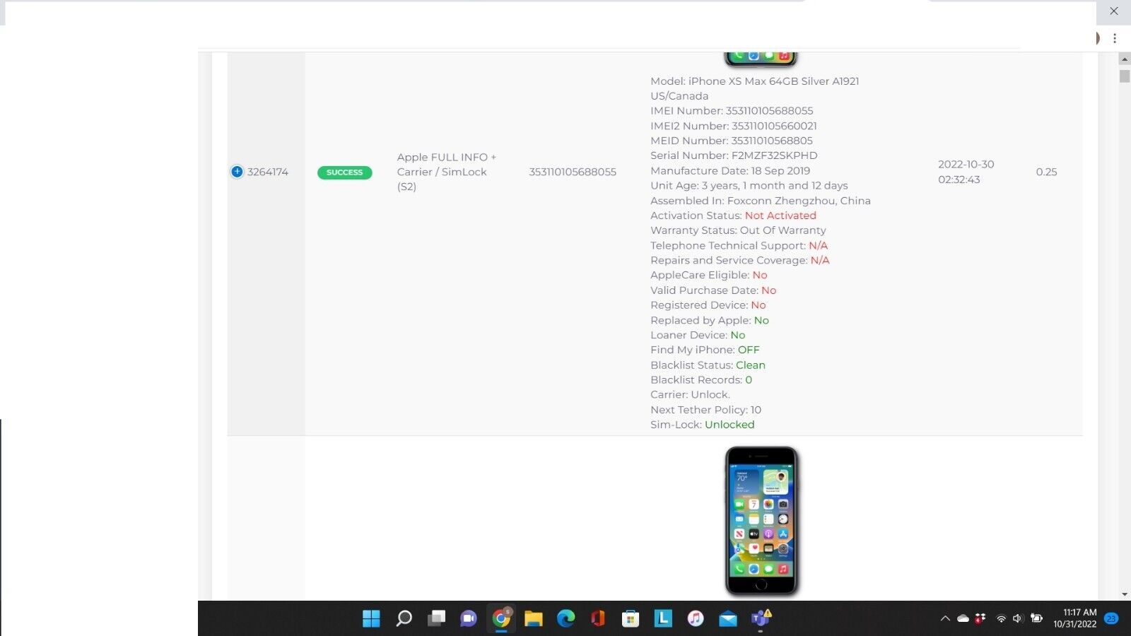
Task: Open the Windows Start menu
Action: click(x=371, y=618)
